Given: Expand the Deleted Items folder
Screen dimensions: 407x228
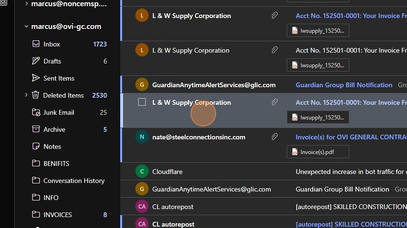Looking at the screenshot, I should (x=26, y=95).
